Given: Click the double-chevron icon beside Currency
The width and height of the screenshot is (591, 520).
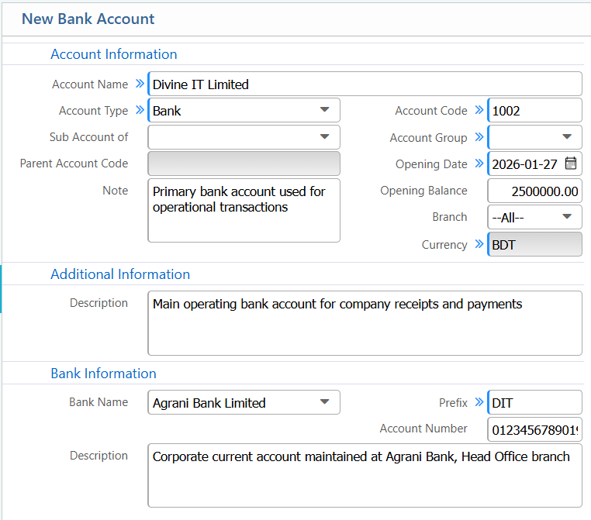Looking at the screenshot, I should pos(479,244).
